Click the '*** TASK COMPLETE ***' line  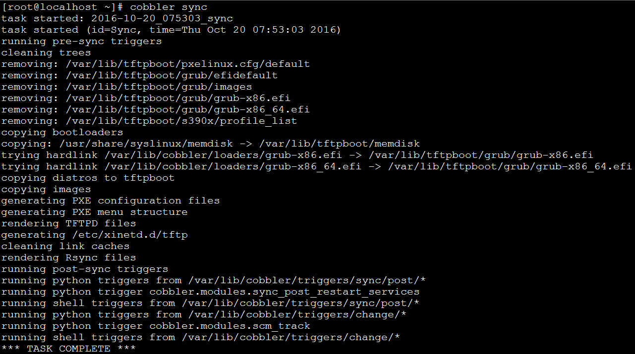[x=69, y=349]
